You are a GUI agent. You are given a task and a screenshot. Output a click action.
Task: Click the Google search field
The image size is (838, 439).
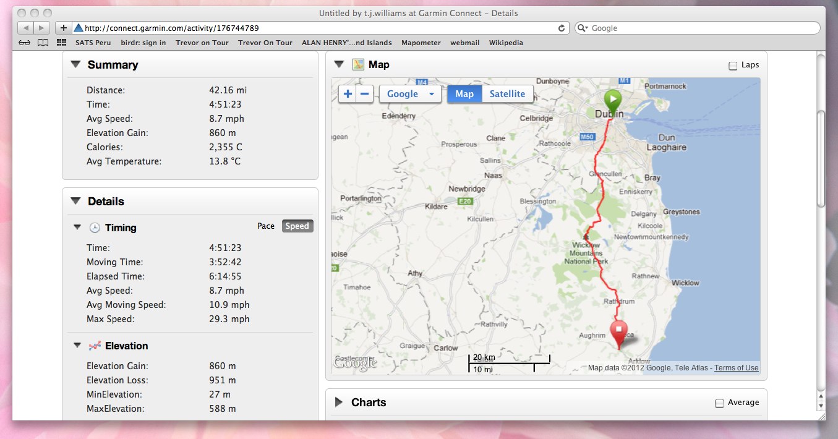[x=702, y=28]
